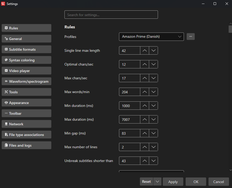The height and width of the screenshot is (188, 232).
Task: Click the Rules shield icon
Action: (x=6, y=28)
